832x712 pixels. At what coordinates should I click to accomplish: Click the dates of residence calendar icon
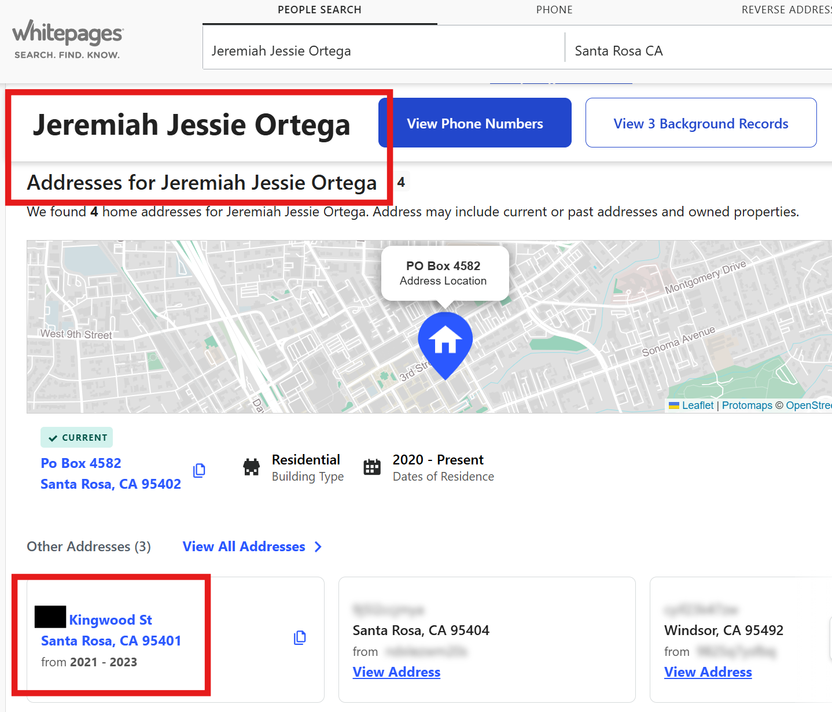(x=372, y=467)
